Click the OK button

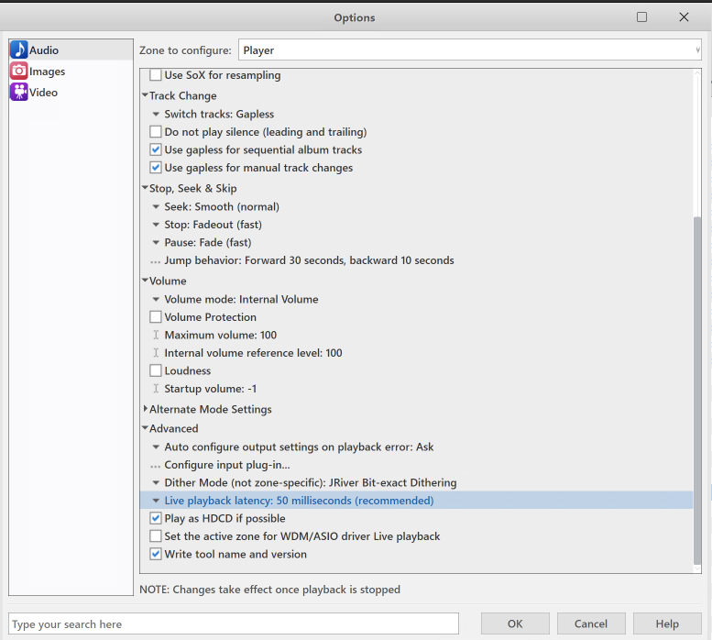pos(515,623)
